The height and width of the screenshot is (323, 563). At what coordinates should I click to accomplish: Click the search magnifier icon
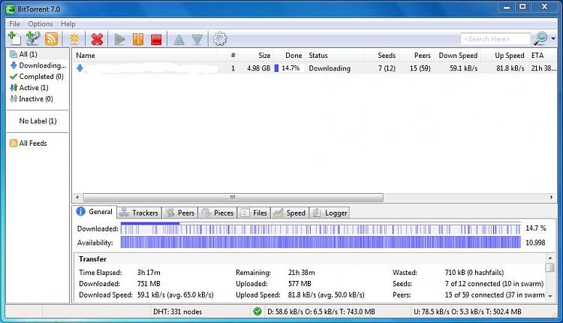[540, 38]
